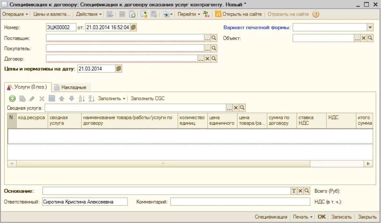The width and height of the screenshot is (381, 223).
Task: Click the T type selector in Основание field
Action: 294,191
